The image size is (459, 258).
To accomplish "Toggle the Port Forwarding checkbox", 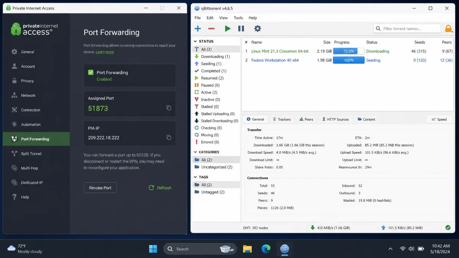I will [91, 72].
